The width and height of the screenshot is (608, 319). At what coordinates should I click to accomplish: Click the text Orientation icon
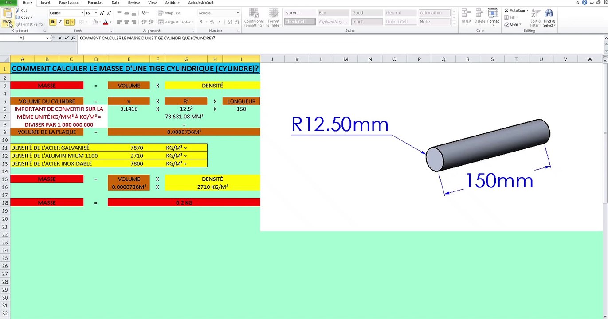pyautogui.click(x=144, y=13)
